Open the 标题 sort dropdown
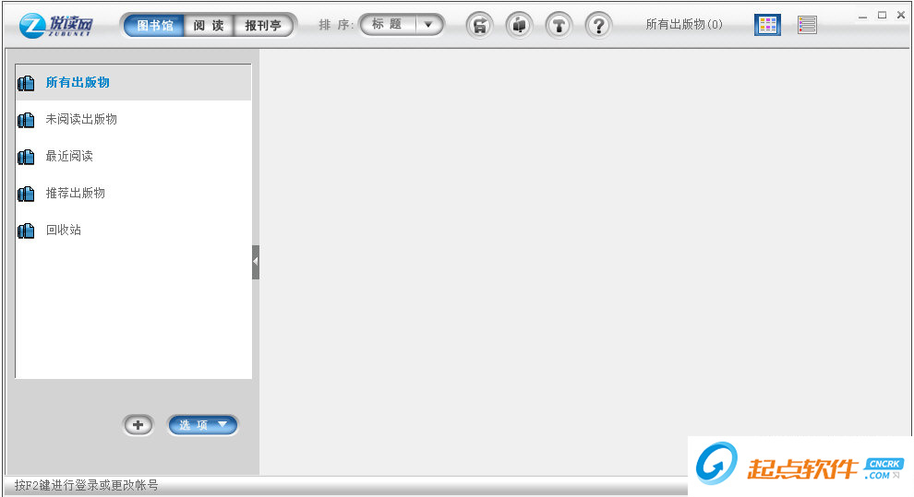This screenshot has height=497, width=914. pos(402,25)
